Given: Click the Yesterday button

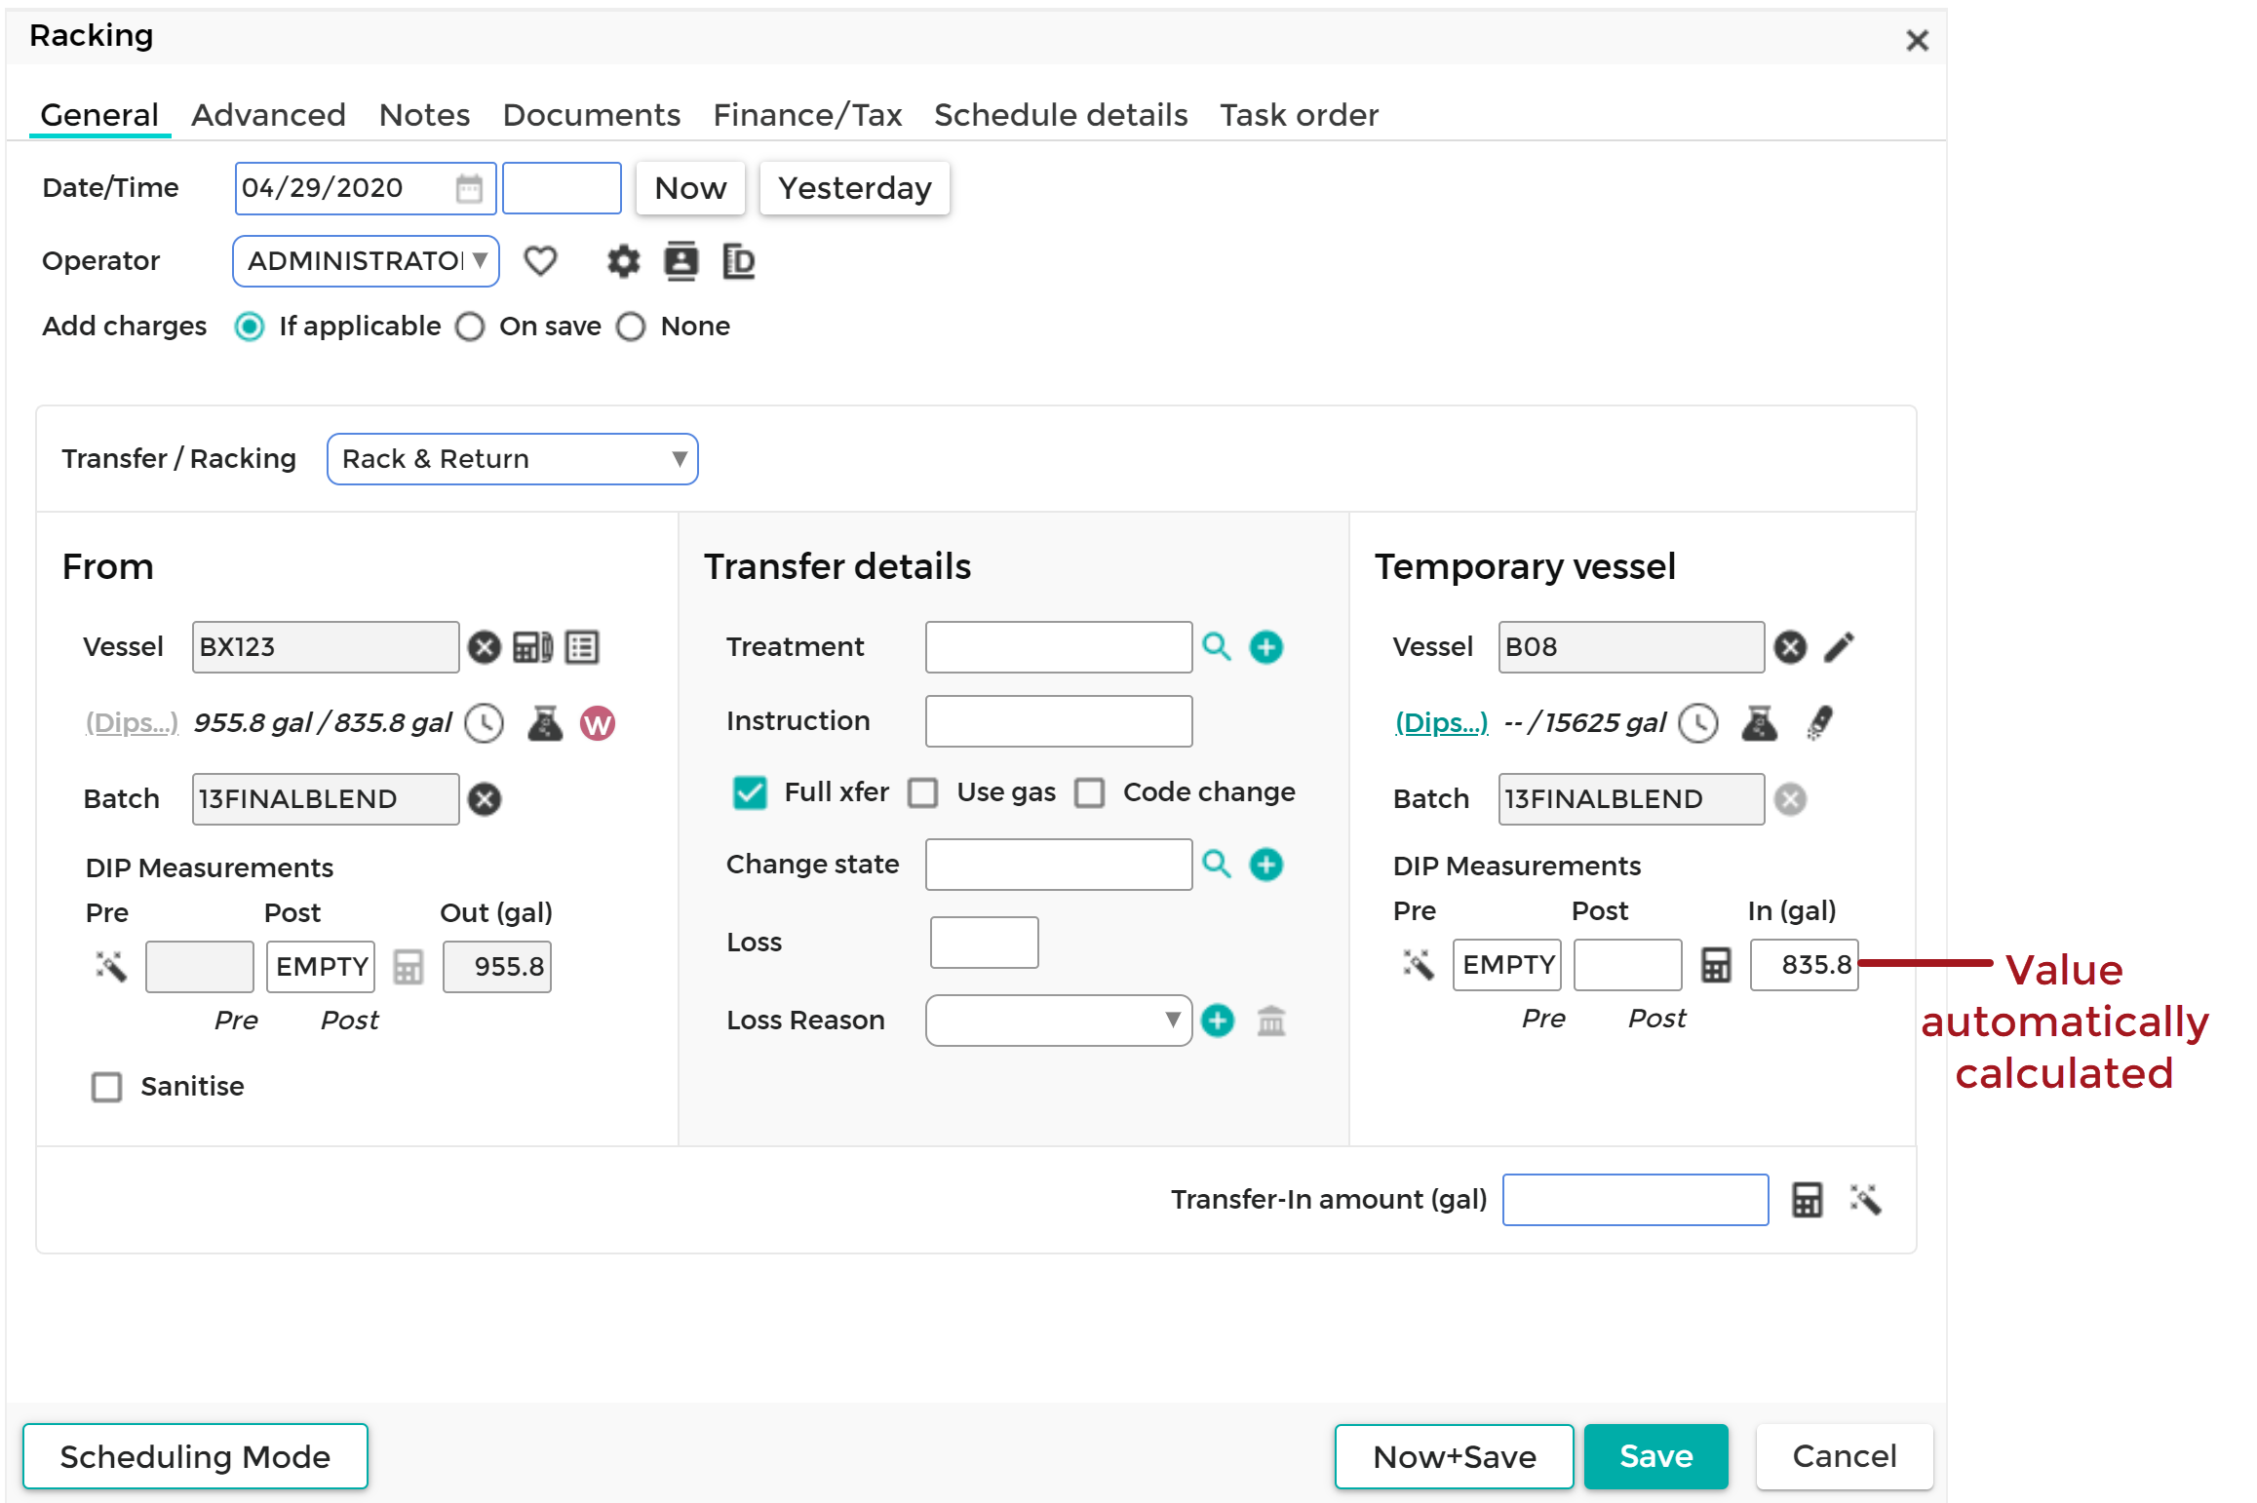Looking at the screenshot, I should point(854,188).
